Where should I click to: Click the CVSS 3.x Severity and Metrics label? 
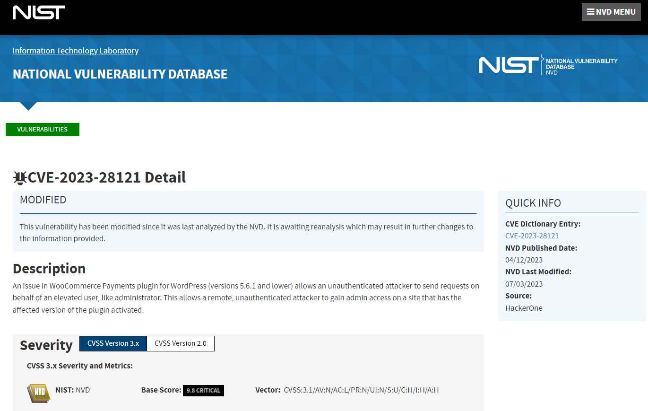(x=80, y=366)
